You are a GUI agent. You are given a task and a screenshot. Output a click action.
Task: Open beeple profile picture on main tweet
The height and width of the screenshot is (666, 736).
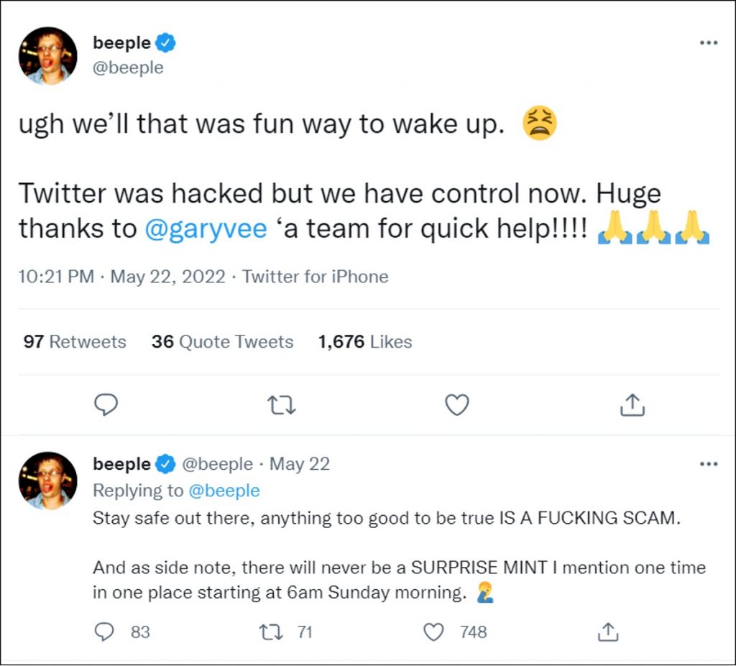(48, 56)
